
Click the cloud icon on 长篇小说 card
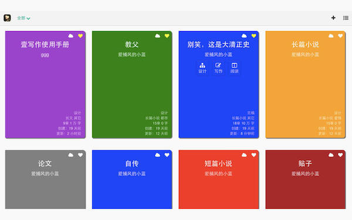pyautogui.click(x=331, y=36)
